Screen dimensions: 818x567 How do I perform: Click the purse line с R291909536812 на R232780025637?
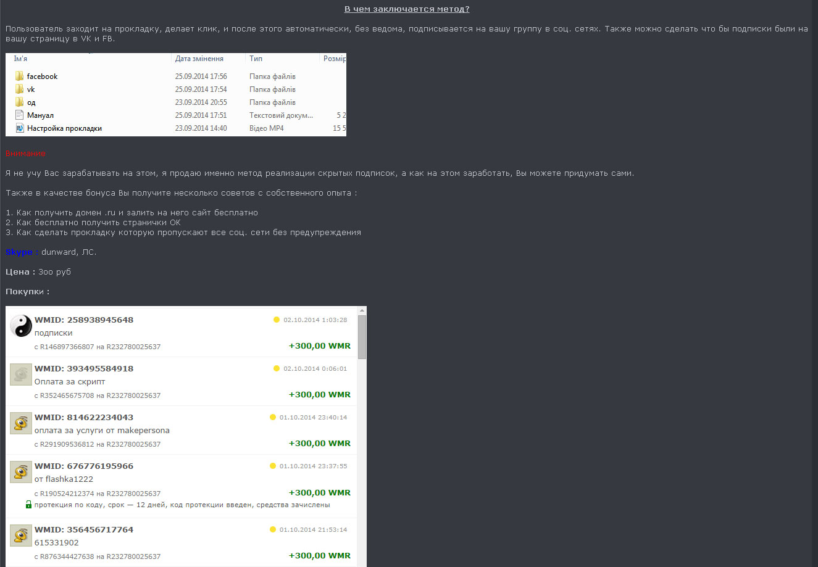(98, 444)
